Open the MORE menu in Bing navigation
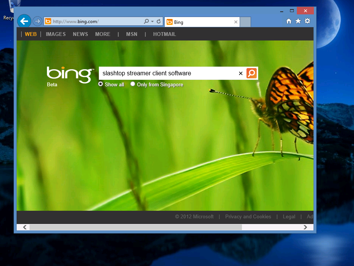The width and height of the screenshot is (354, 266). (x=103, y=34)
